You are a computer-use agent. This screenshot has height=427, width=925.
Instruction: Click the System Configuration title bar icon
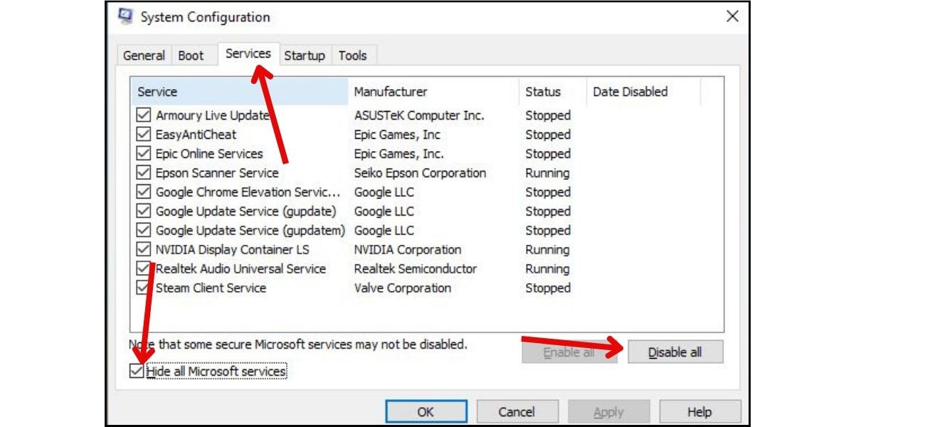(x=125, y=16)
